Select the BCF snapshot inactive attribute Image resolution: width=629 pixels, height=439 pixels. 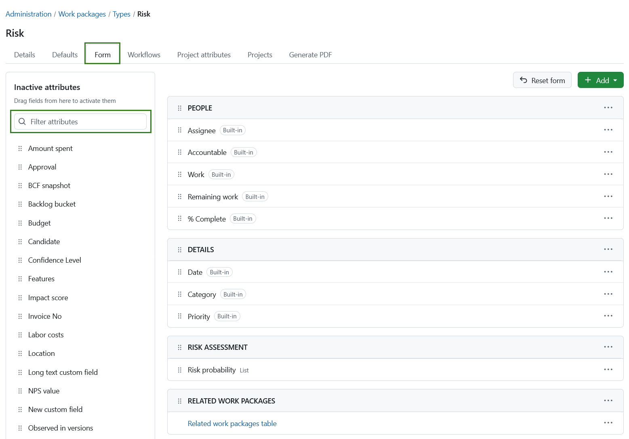[49, 186]
